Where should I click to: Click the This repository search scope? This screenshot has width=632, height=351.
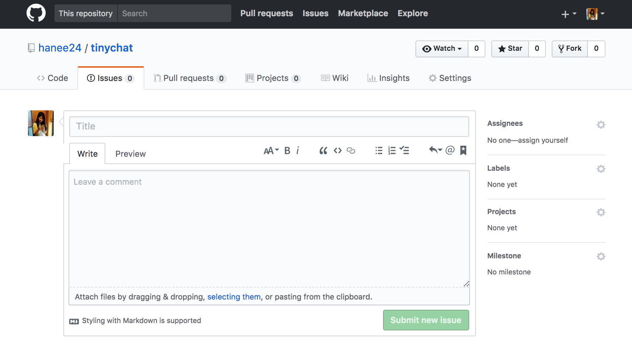[x=85, y=13]
